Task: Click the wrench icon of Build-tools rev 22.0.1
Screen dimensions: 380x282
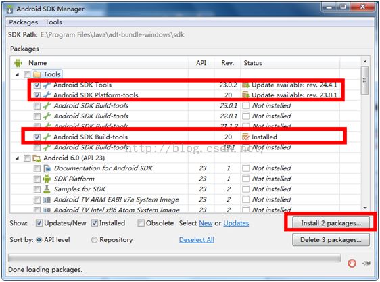Action: click(x=47, y=116)
